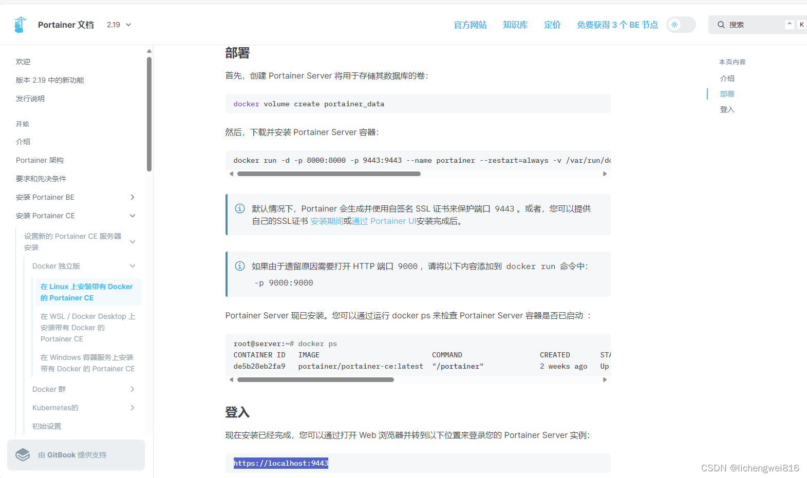The image size is (807, 478).
Task: Click docker ps scrollbar right arrow
Action: tap(605, 379)
